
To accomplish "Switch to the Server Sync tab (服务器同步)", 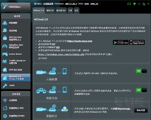I will (x=61, y=10).
